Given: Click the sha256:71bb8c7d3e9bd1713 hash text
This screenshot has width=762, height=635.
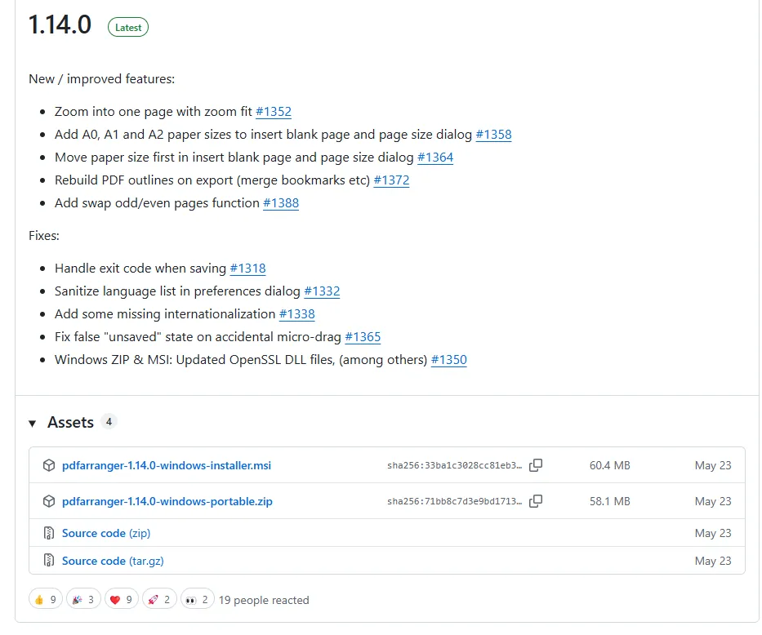Looking at the screenshot, I should [454, 501].
